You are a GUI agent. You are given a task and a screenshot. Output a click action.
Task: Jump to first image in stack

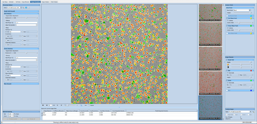[43, 105]
